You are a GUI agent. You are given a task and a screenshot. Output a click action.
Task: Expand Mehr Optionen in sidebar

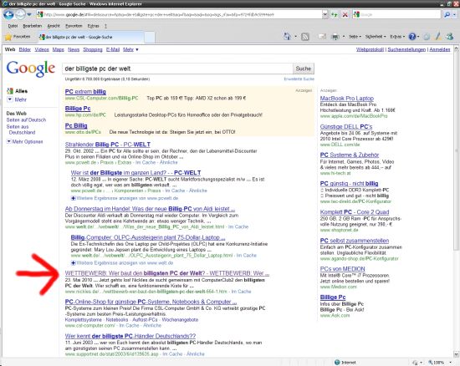(25, 141)
